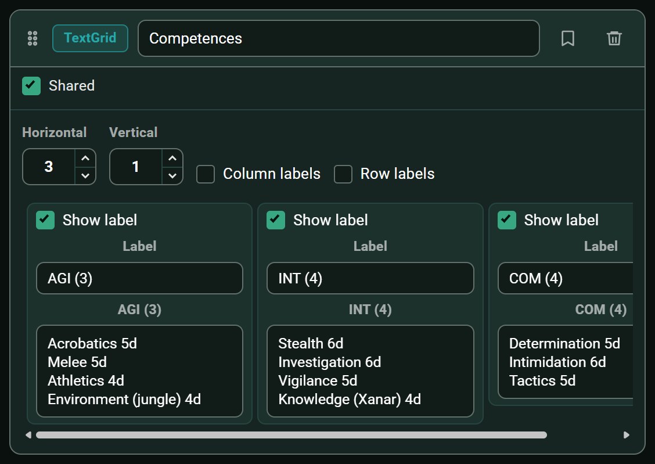This screenshot has height=464, width=655.
Task: Click the Vertical heading text
Action: click(x=133, y=132)
